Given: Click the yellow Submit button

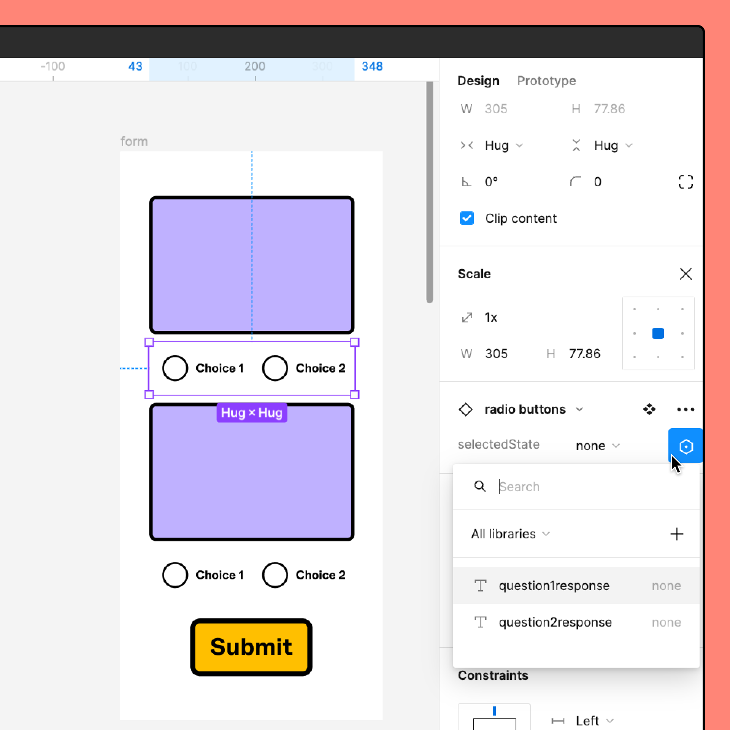Looking at the screenshot, I should [x=251, y=647].
